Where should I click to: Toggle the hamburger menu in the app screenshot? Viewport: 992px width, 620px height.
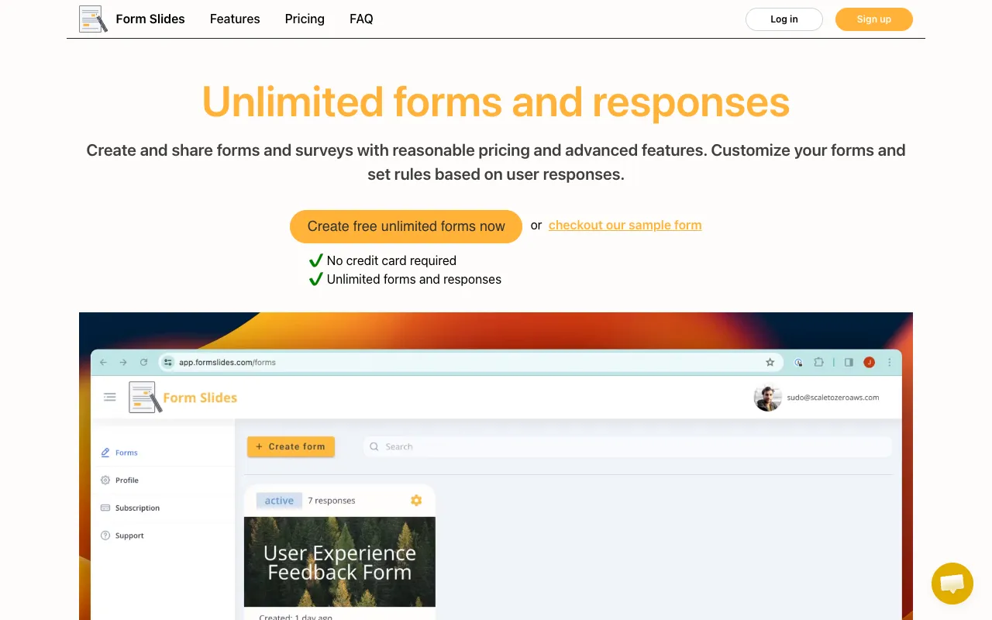click(x=110, y=397)
